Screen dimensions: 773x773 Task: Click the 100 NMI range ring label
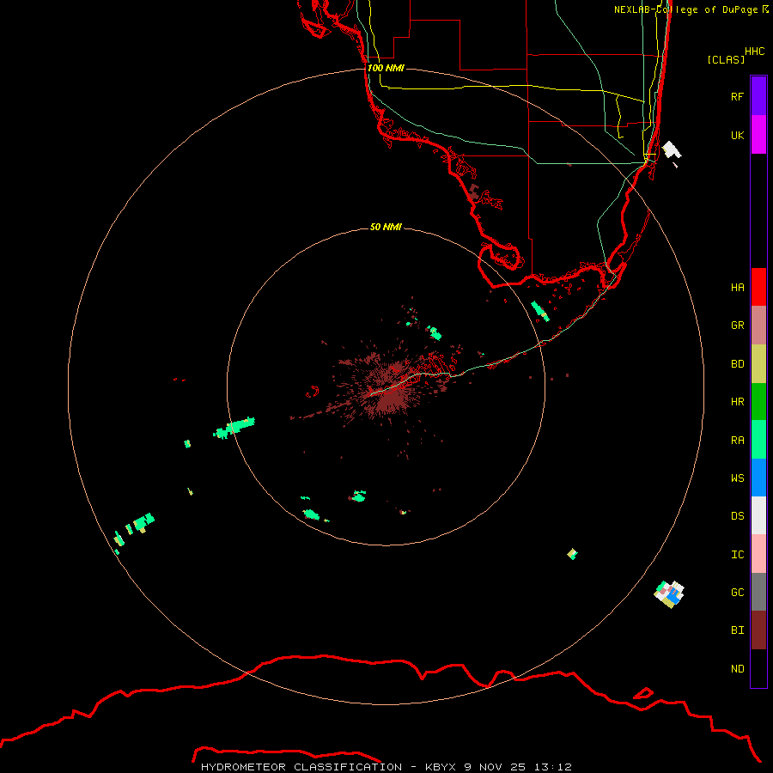pyautogui.click(x=386, y=68)
